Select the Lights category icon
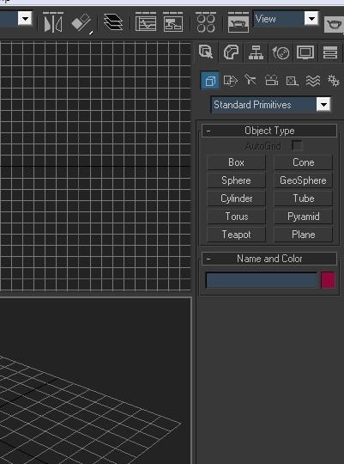 click(x=250, y=80)
